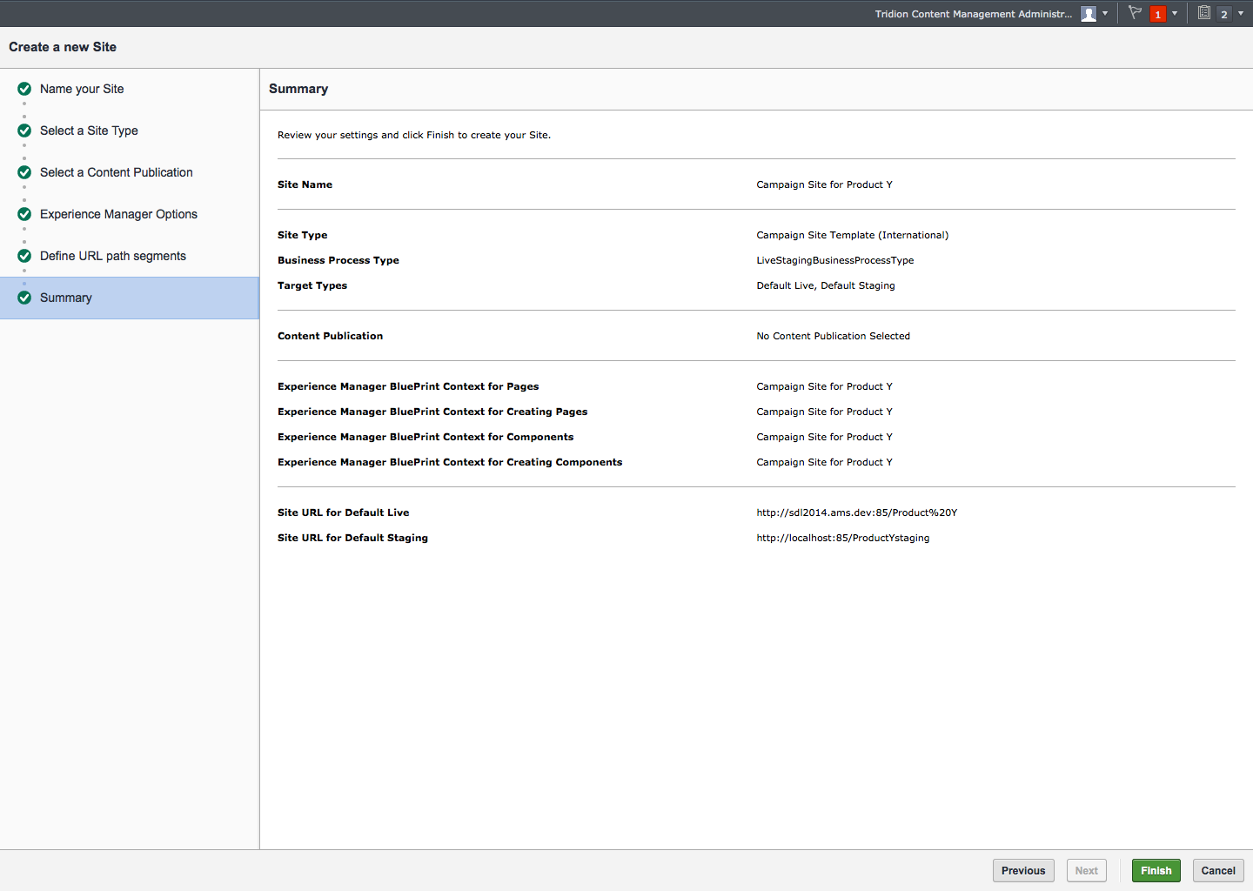
Task: Click the checkmark icon beside Define URL path segments
Action: coord(24,256)
